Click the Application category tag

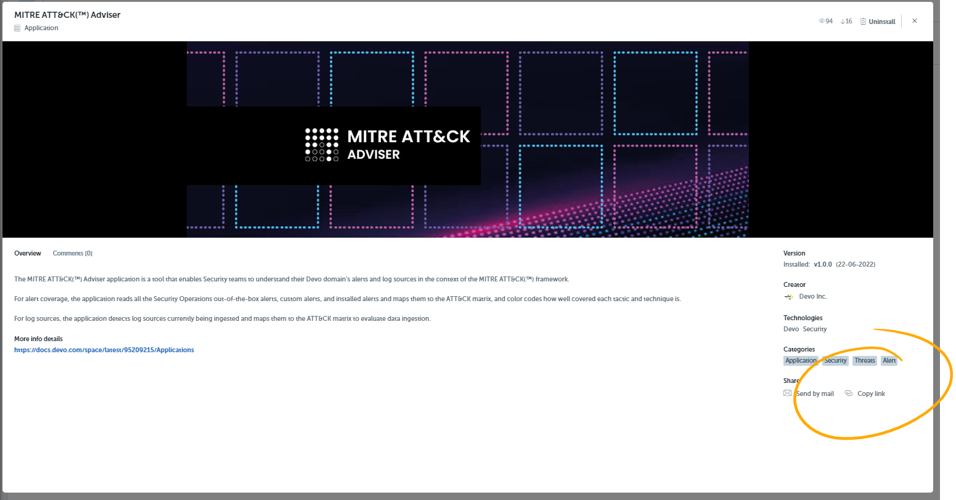[801, 361]
